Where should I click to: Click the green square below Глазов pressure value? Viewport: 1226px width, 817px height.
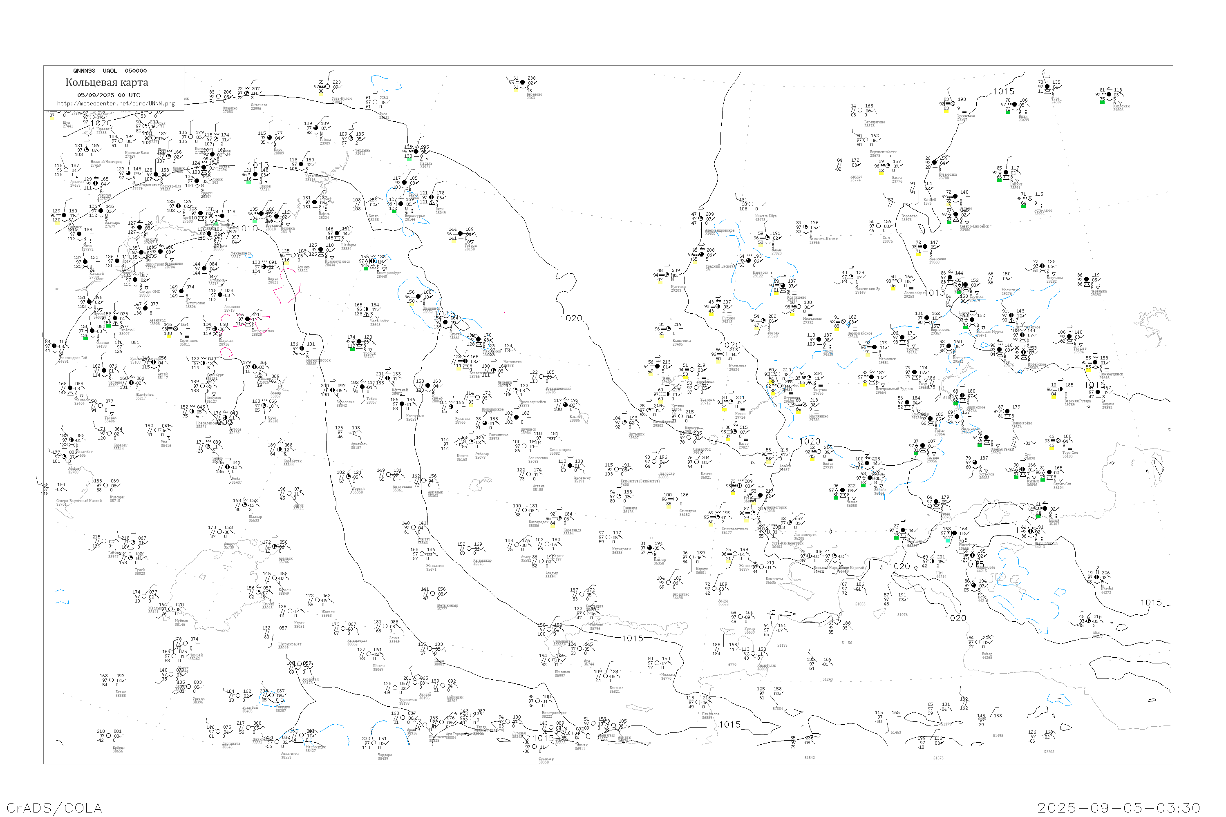(248, 182)
